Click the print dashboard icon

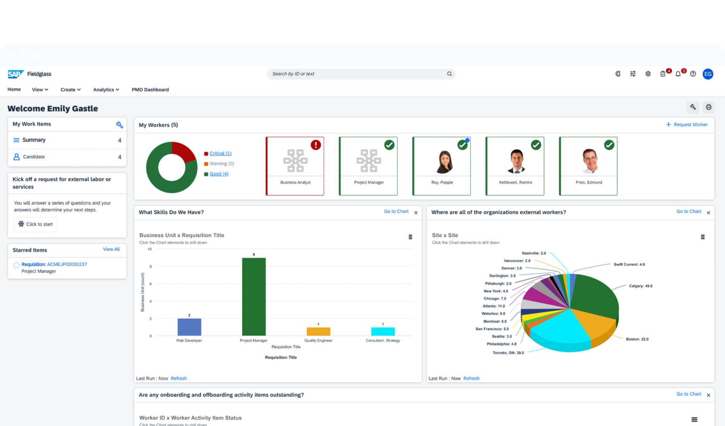point(708,107)
